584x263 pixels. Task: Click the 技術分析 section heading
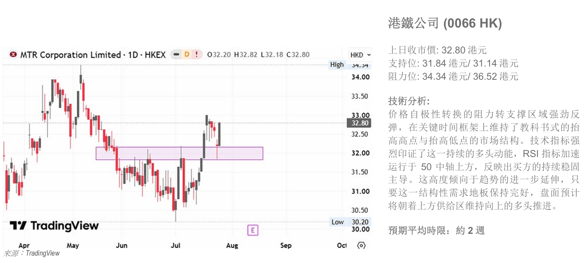pyautogui.click(x=409, y=101)
